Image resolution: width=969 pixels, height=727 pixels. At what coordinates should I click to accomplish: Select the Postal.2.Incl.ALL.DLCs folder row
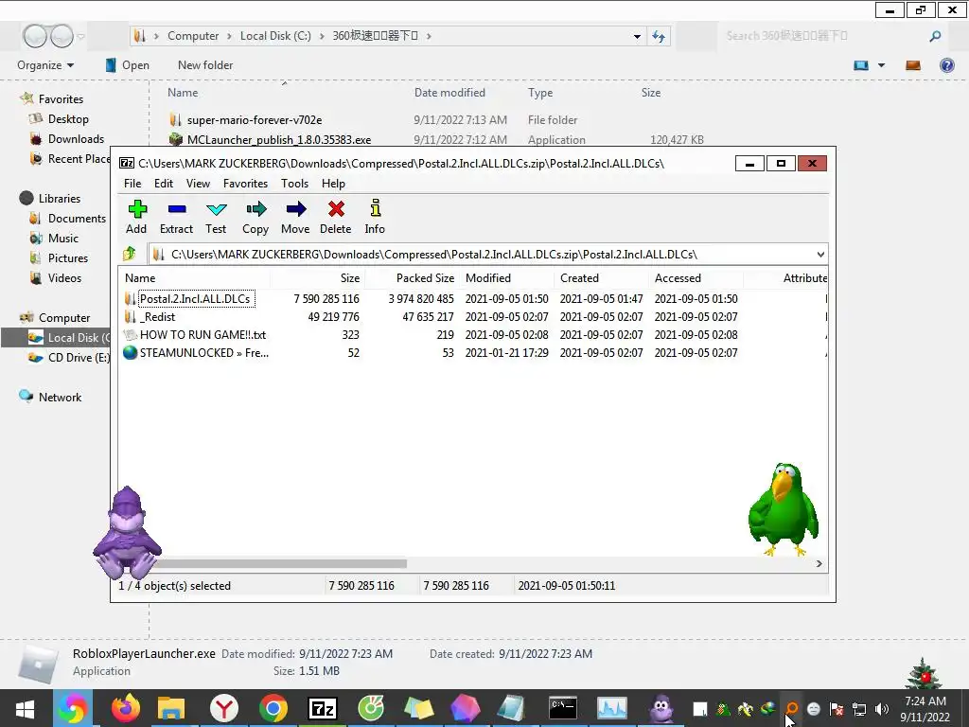click(473, 298)
